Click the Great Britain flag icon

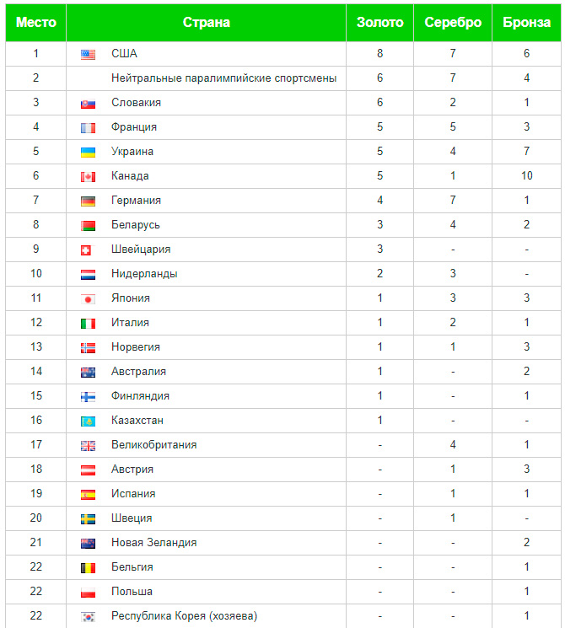tap(88, 446)
